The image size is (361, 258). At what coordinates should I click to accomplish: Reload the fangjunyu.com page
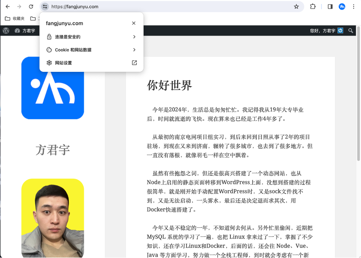[31, 6]
